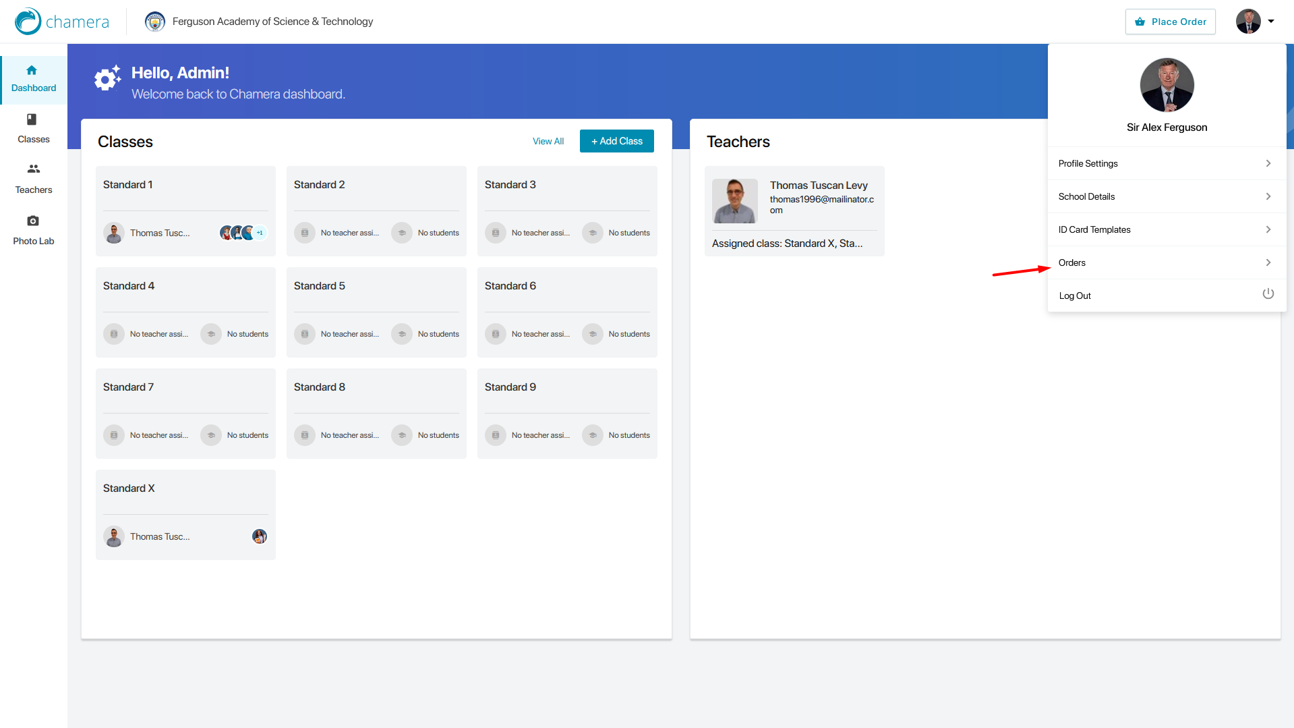Open the Standard 5 class card

(x=376, y=312)
